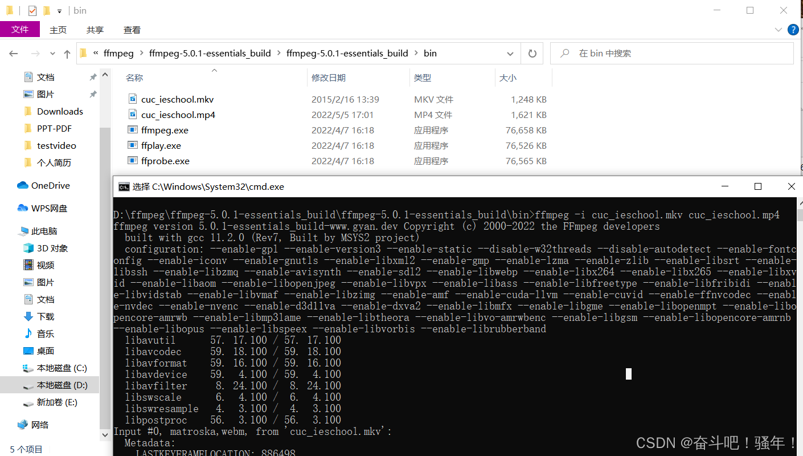Image resolution: width=803 pixels, height=456 pixels.
Task: Sort files by 类型 column
Action: [x=423, y=78]
